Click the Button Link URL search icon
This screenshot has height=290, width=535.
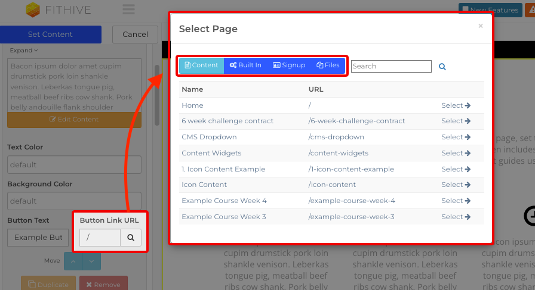(131, 237)
